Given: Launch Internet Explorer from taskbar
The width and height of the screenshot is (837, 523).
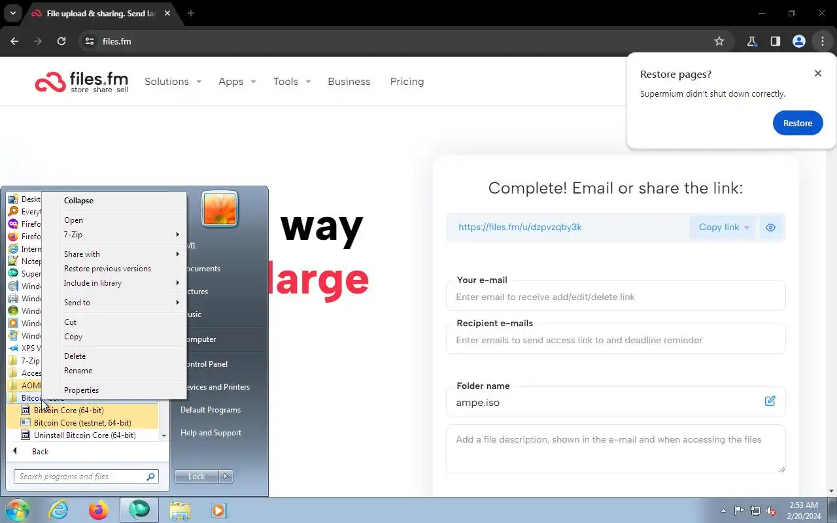Looking at the screenshot, I should click(x=59, y=510).
